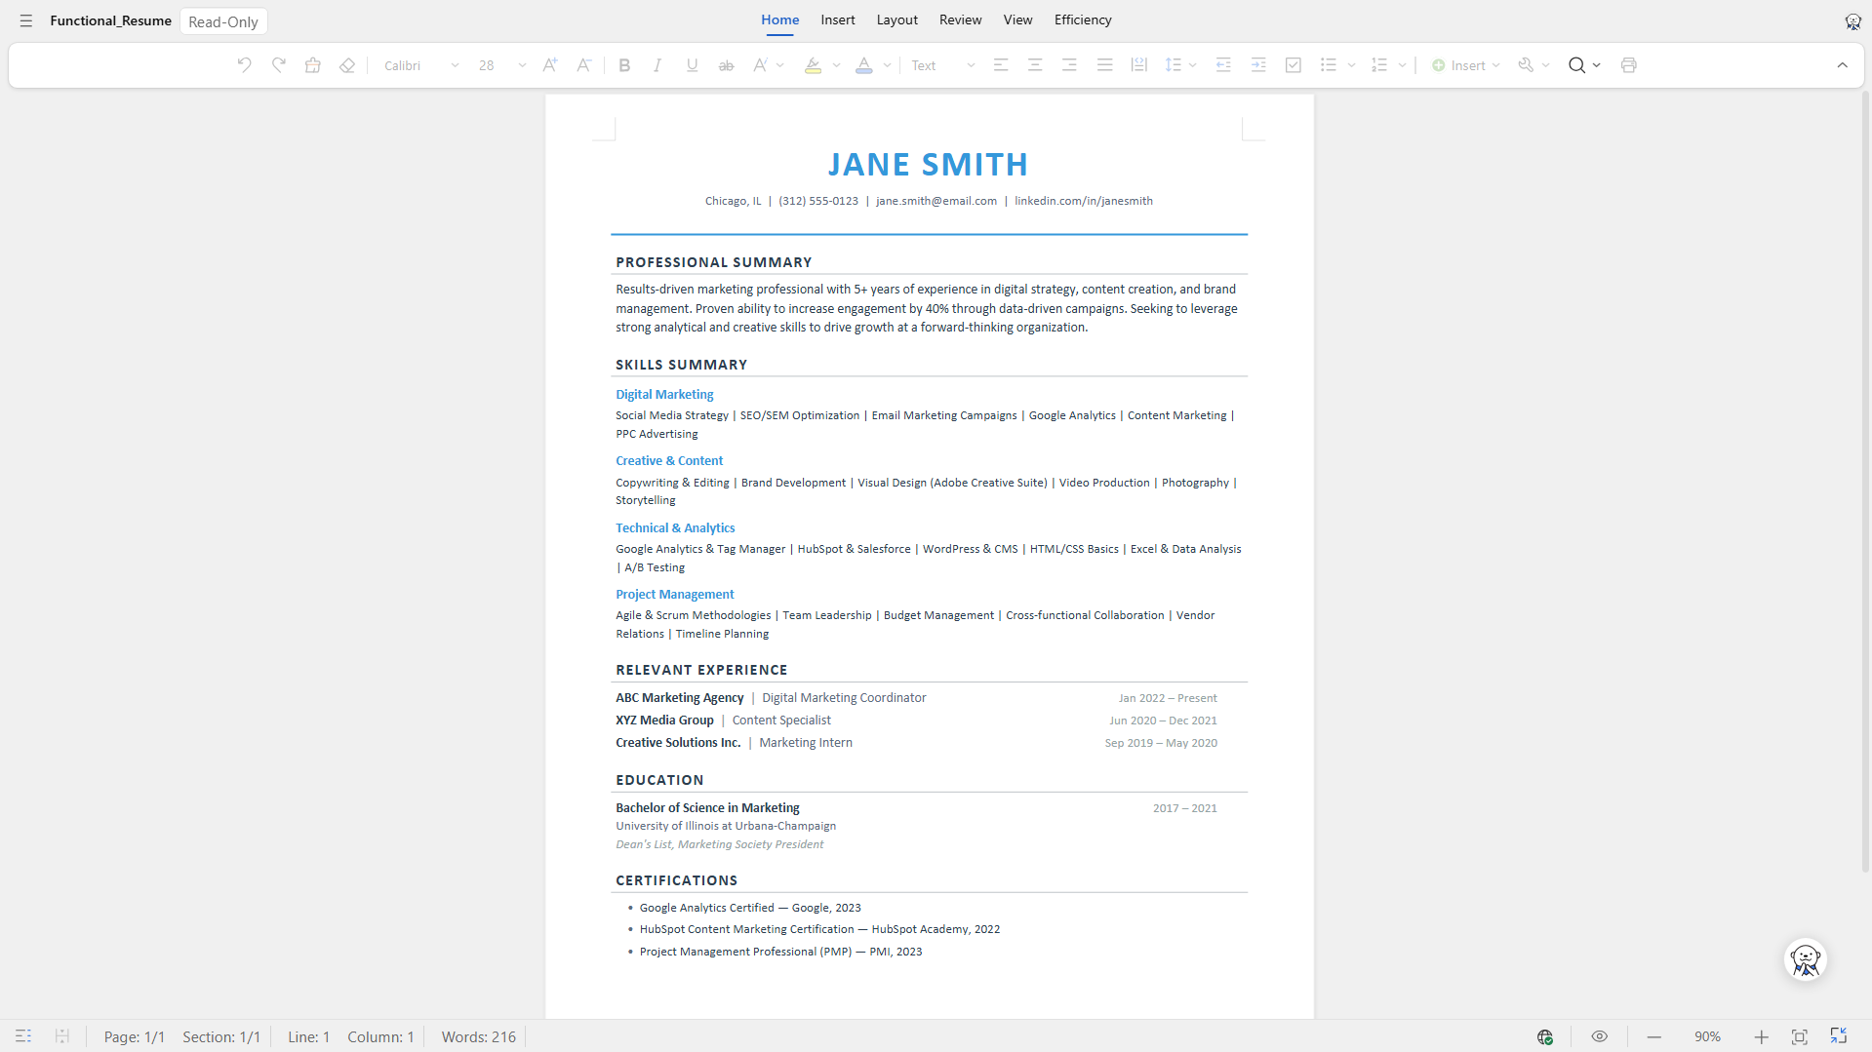
Task: Decrease font size with the A- icon
Action: [583, 65]
